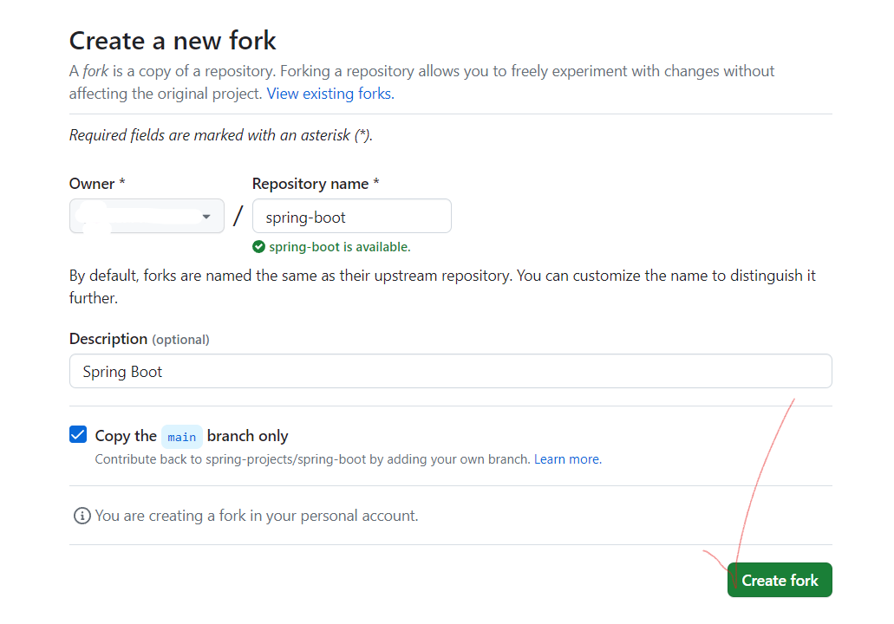894x624 pixels.
Task: Click the green checkmark availability icon
Action: pyautogui.click(x=259, y=247)
